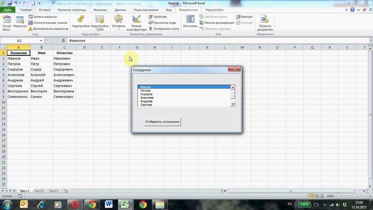Screen dimensions: 373x210
Task: Switch to the View tab
Action: (168, 10)
